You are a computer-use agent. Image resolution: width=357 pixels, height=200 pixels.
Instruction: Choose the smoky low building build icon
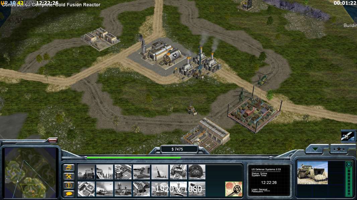coord(104,189)
